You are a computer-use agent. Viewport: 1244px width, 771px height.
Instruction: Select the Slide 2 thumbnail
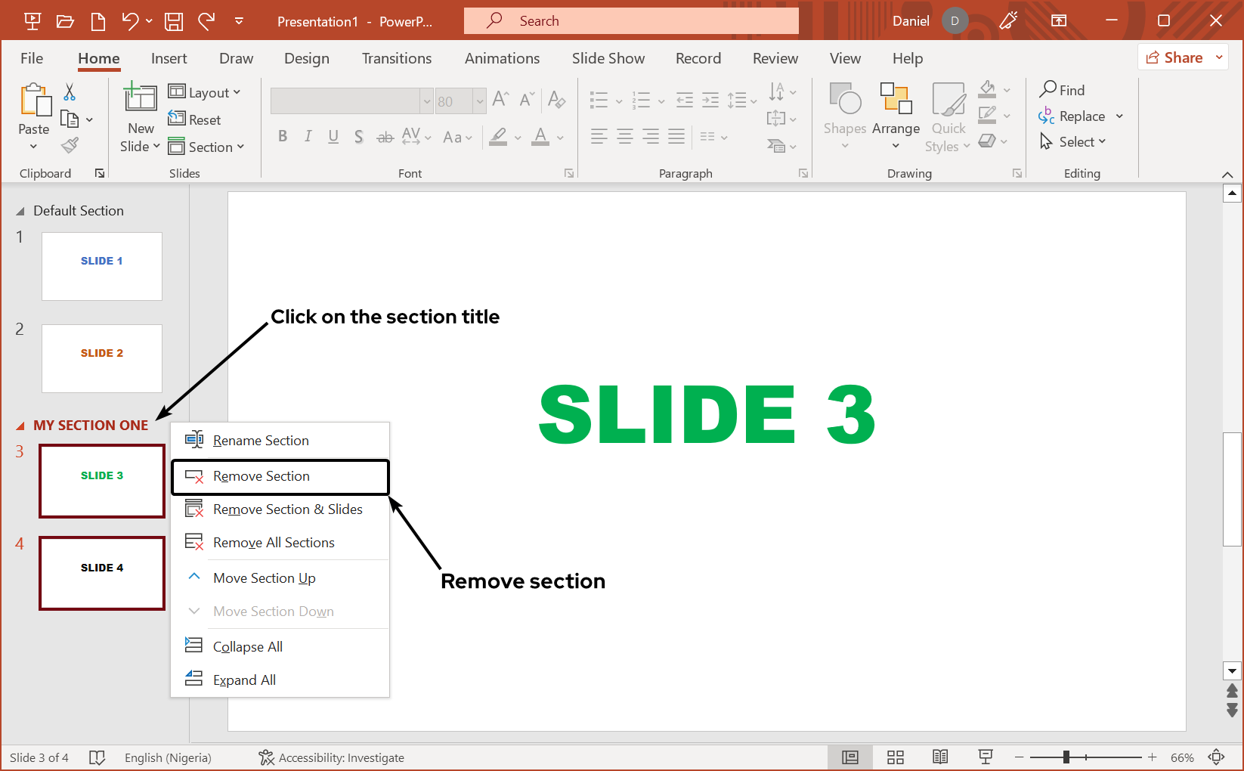(102, 358)
